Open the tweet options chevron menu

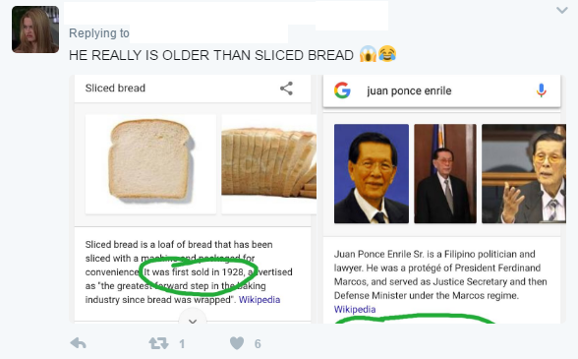(562, 11)
